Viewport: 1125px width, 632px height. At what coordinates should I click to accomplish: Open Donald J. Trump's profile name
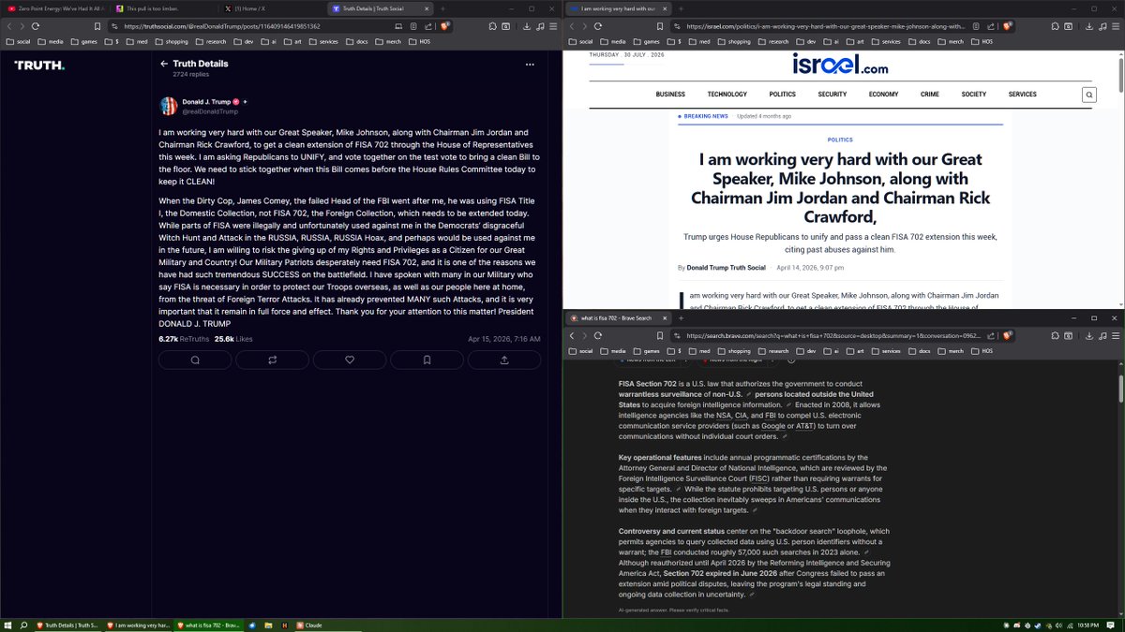[x=206, y=101]
